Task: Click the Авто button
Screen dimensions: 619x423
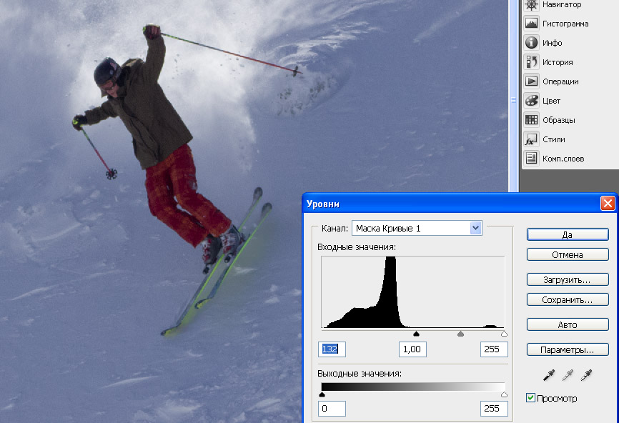Action: [568, 324]
